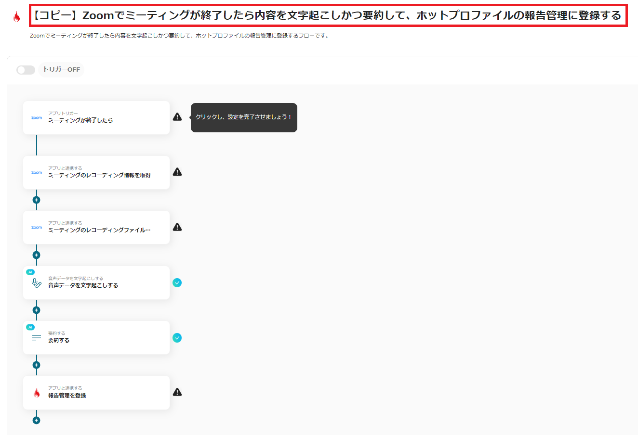Click the warning icon beside 報告管理を登録
The image size is (638, 435).
point(177,392)
